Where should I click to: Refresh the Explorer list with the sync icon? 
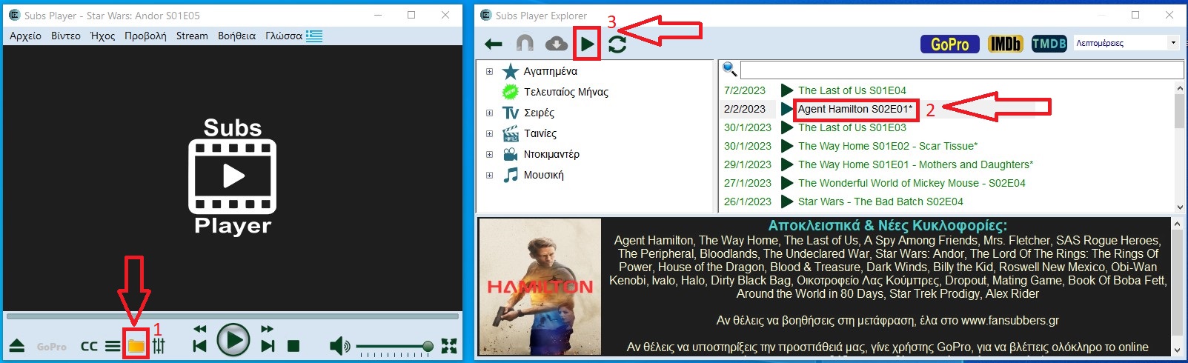617,44
